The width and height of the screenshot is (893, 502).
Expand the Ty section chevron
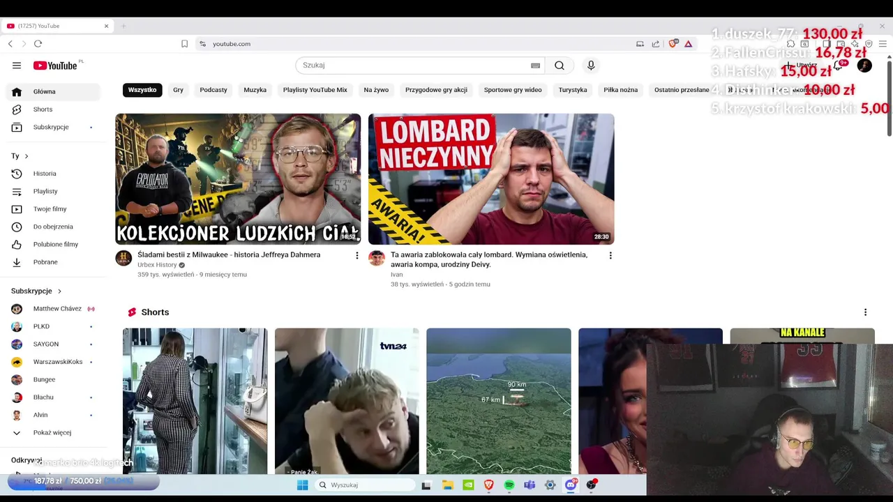[x=27, y=156]
